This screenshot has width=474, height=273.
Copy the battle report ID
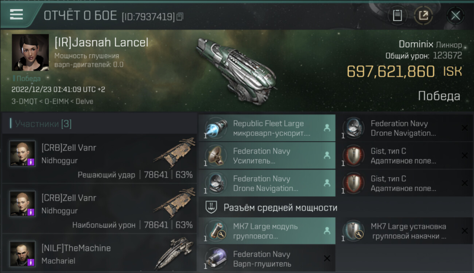tap(180, 17)
